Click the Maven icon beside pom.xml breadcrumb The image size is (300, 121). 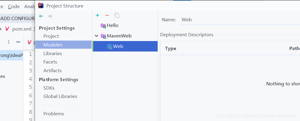(x=7, y=29)
